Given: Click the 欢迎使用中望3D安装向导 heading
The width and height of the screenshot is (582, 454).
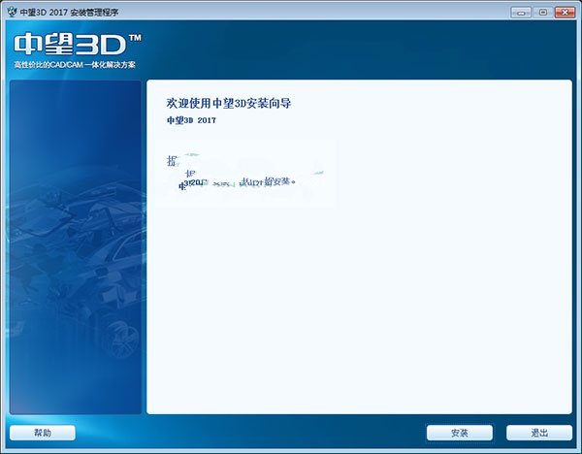Looking at the screenshot, I should click(x=229, y=103).
